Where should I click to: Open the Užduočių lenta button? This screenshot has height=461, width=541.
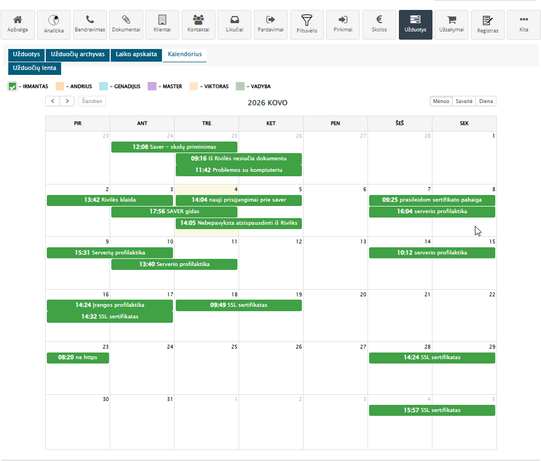coord(35,68)
